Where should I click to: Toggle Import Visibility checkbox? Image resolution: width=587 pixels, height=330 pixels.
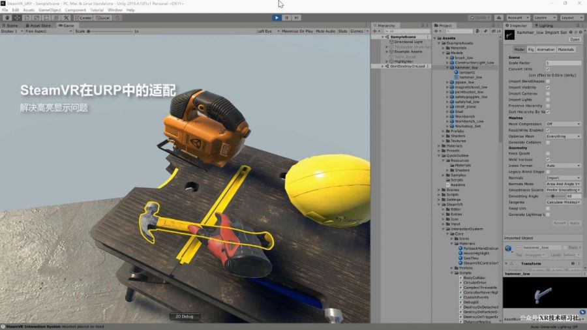click(x=548, y=87)
